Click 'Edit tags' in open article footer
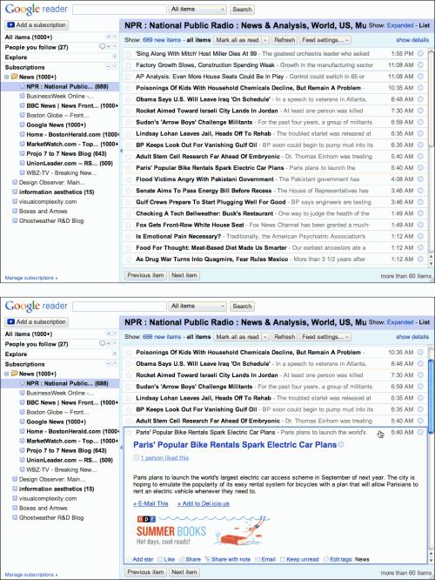 338,559
